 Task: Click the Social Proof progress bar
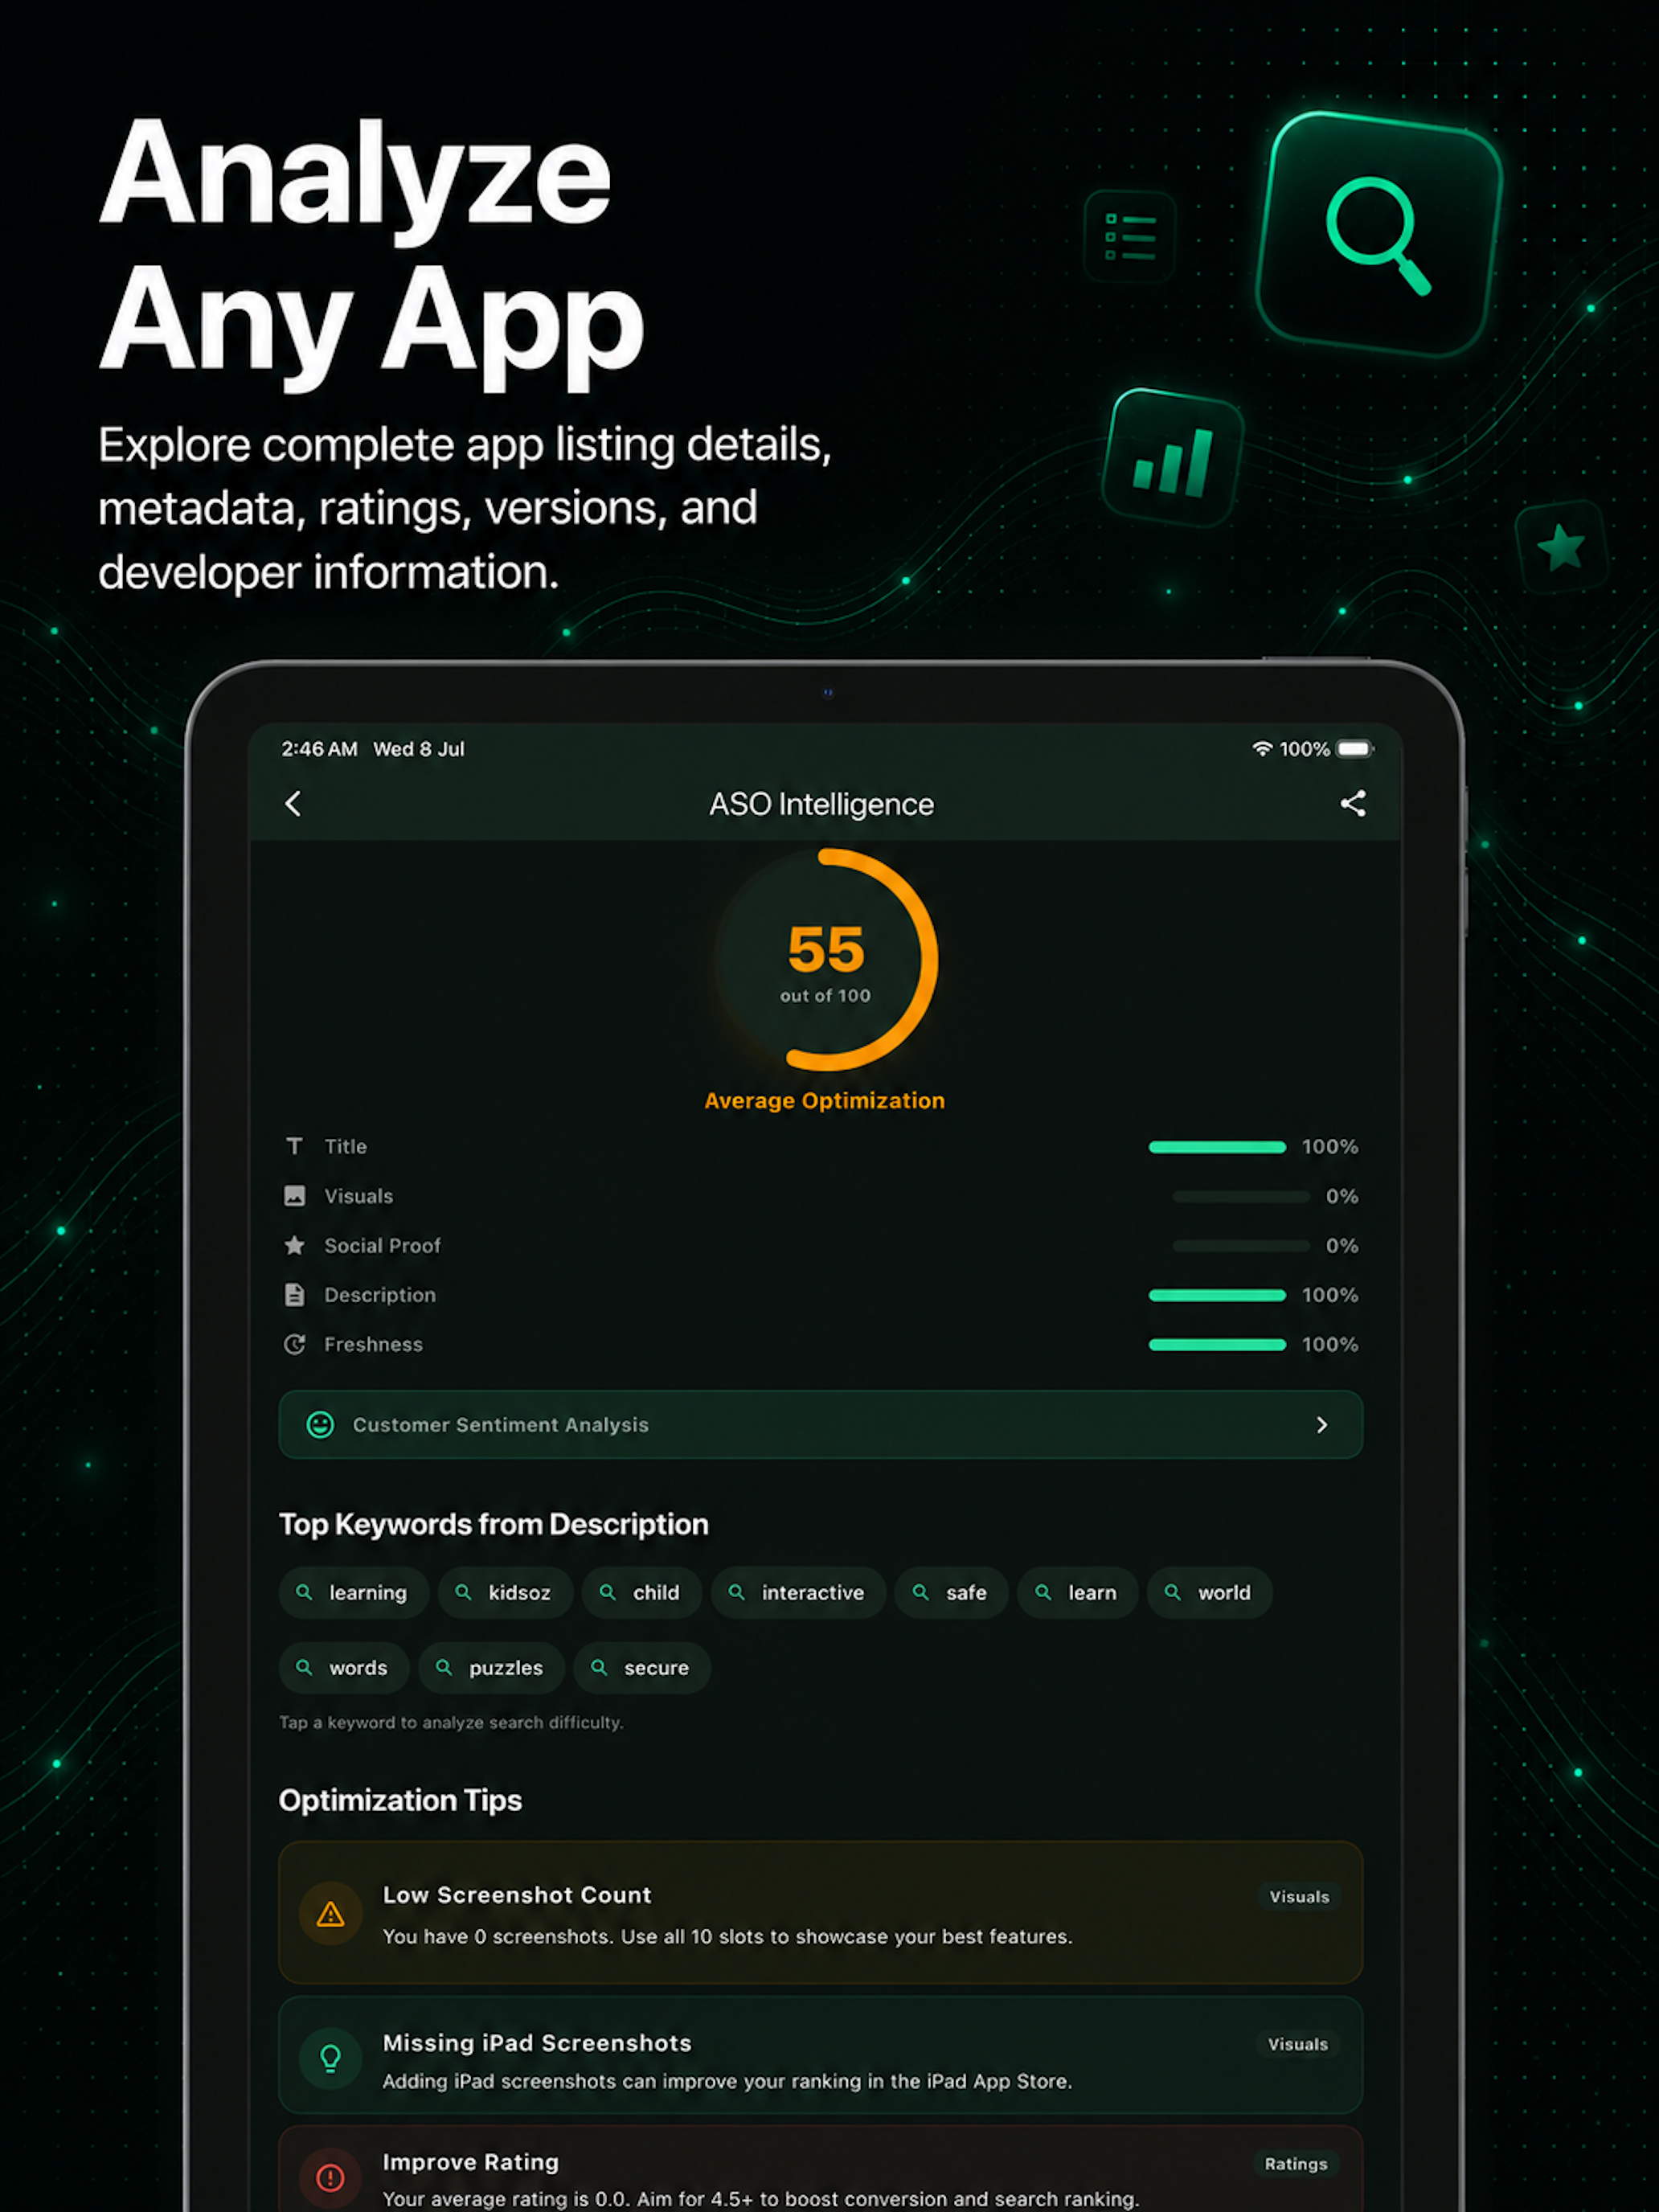(1241, 1246)
